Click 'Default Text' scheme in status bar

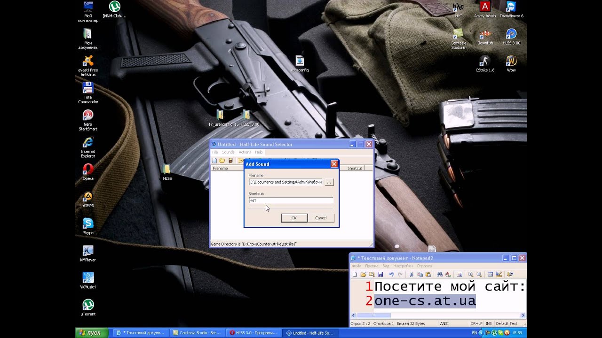(507, 323)
